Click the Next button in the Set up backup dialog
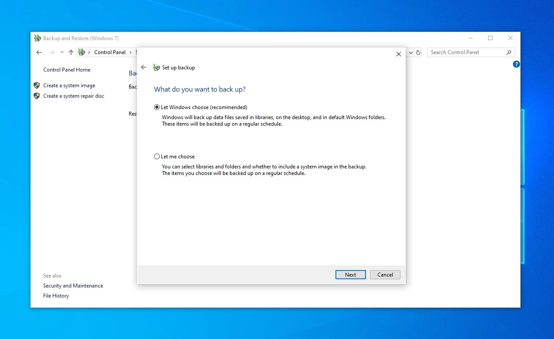Viewport: 554px width, 339px height. point(351,275)
